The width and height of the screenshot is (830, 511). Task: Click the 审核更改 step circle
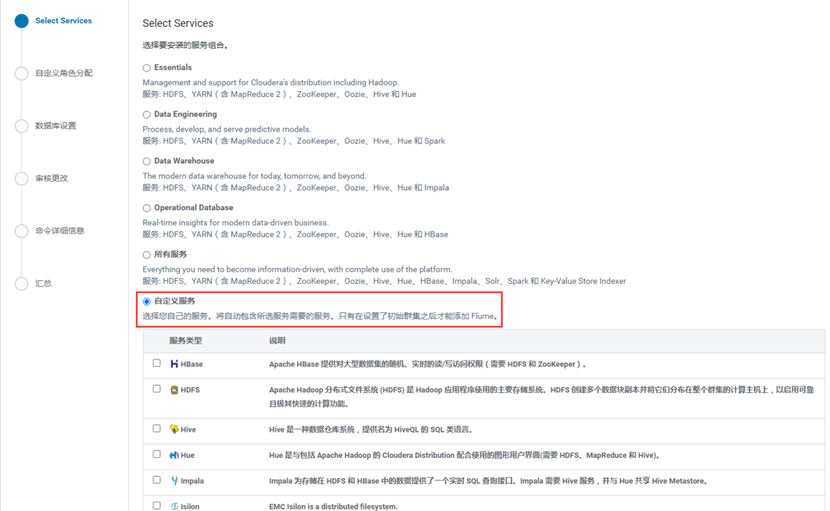22,178
